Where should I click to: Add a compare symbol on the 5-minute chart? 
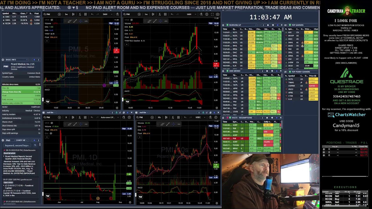(x=59, y=14)
